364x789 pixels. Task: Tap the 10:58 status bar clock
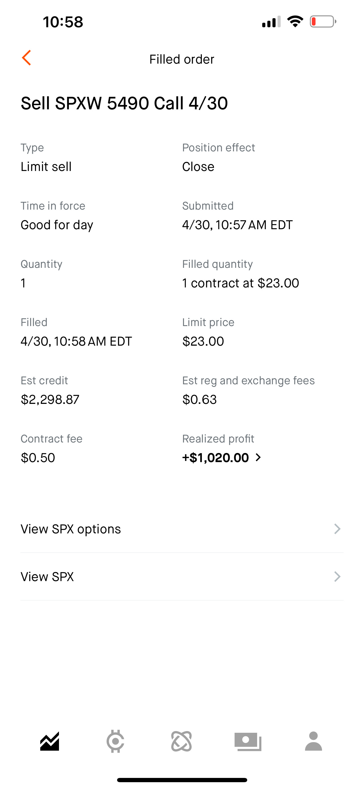click(63, 22)
